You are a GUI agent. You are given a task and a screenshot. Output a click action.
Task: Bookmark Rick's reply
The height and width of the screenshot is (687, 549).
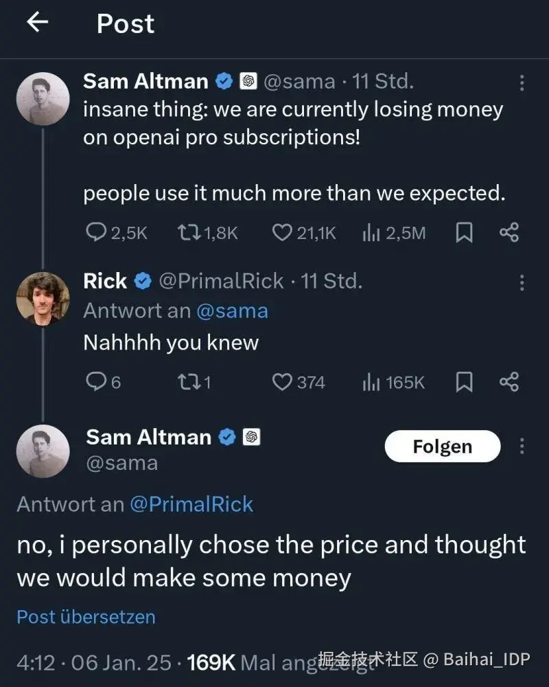[x=465, y=382]
